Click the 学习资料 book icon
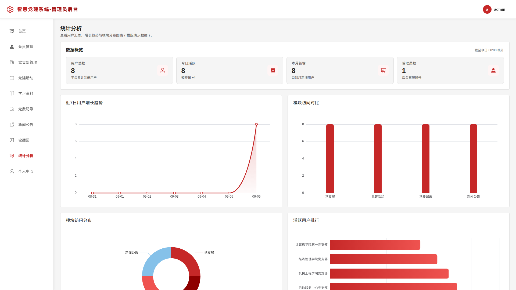Image resolution: width=516 pixels, height=290 pixels. (x=12, y=93)
